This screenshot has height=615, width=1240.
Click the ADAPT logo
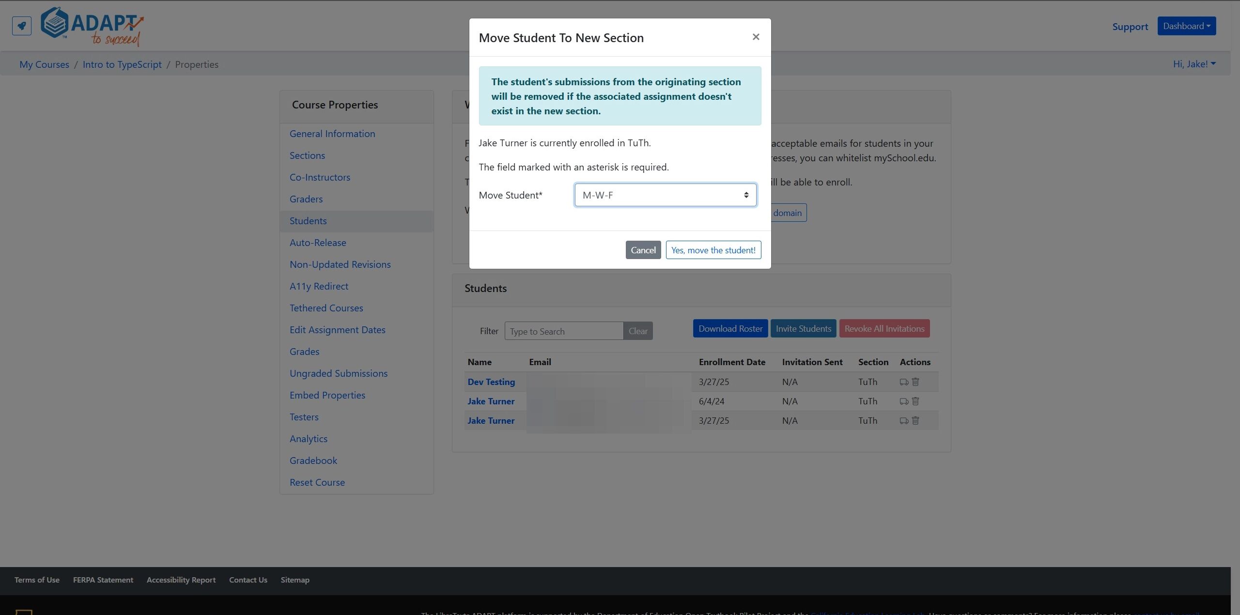pyautogui.click(x=92, y=27)
